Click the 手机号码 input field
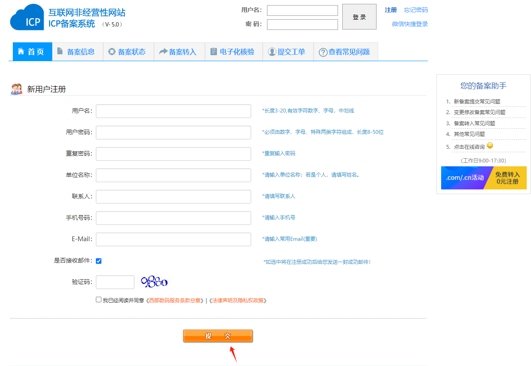 [173, 218]
